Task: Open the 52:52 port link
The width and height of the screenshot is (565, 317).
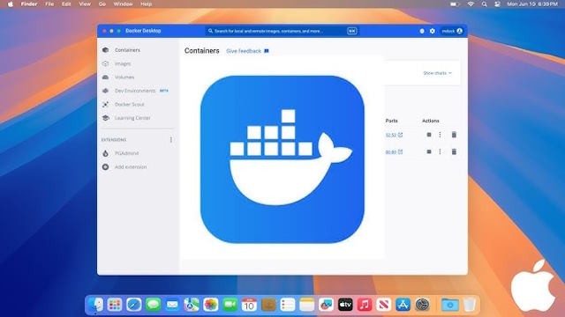Action: pos(394,135)
